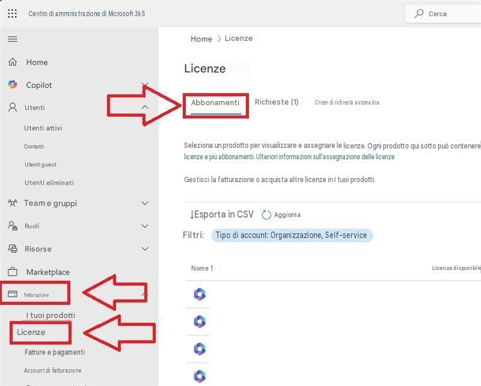Open Ulteriori informazioni sull'assegnazione delle licenze link
This screenshot has width=481, height=386.
click(325, 157)
